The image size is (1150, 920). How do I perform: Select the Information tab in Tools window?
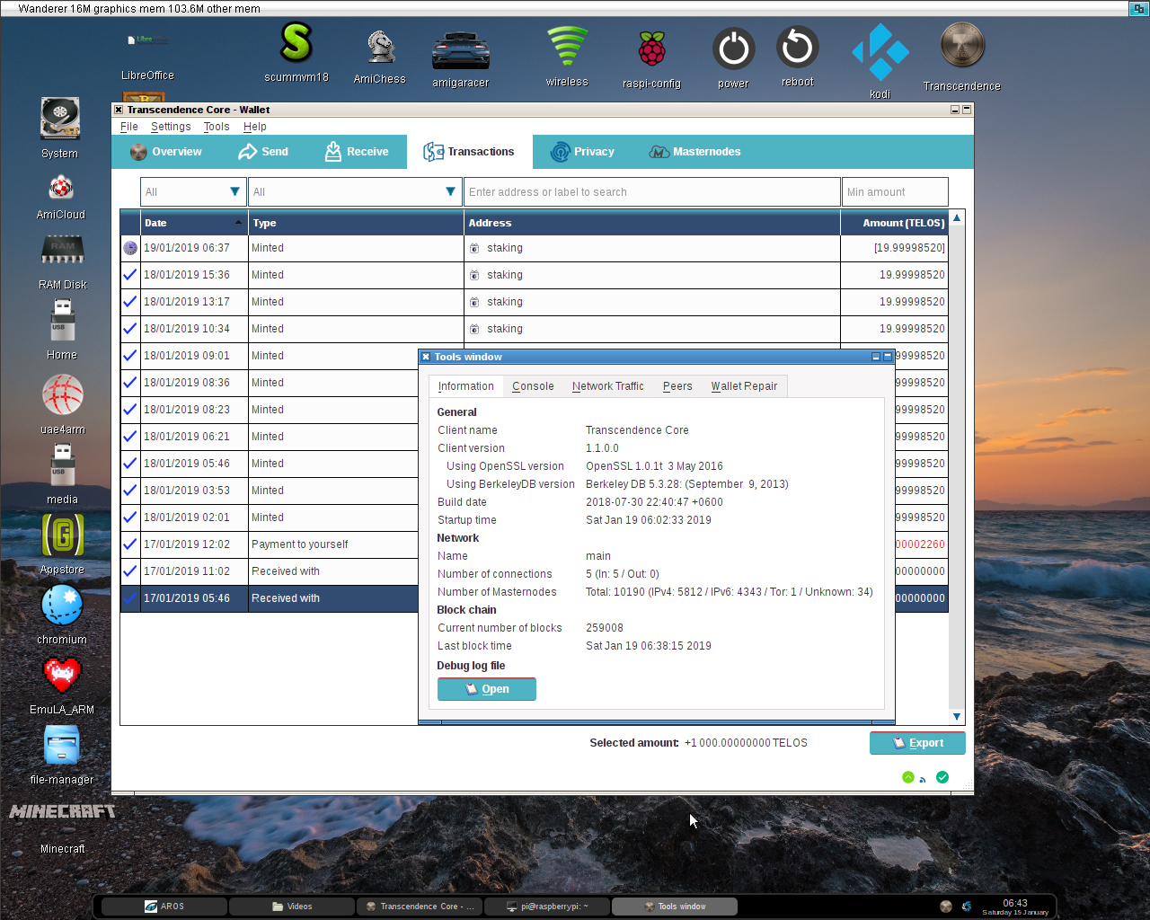coord(466,386)
